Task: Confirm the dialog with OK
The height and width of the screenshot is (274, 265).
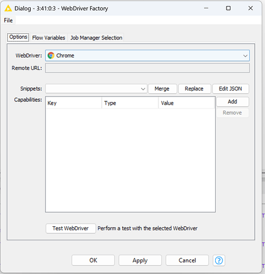Action: pyautogui.click(x=93, y=260)
